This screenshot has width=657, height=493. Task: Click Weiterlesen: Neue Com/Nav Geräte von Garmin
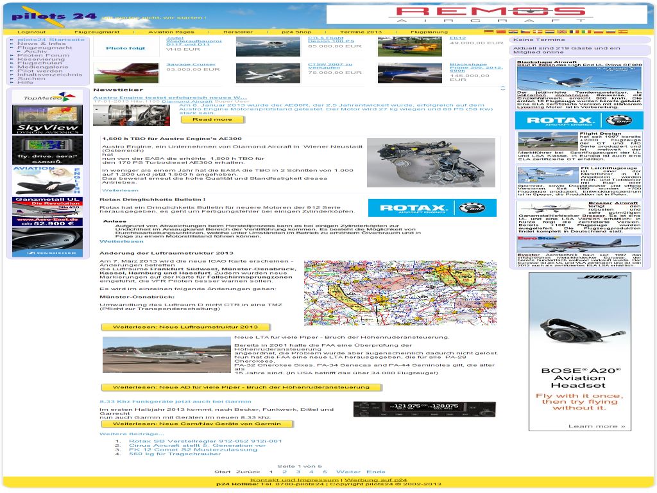coord(197,424)
